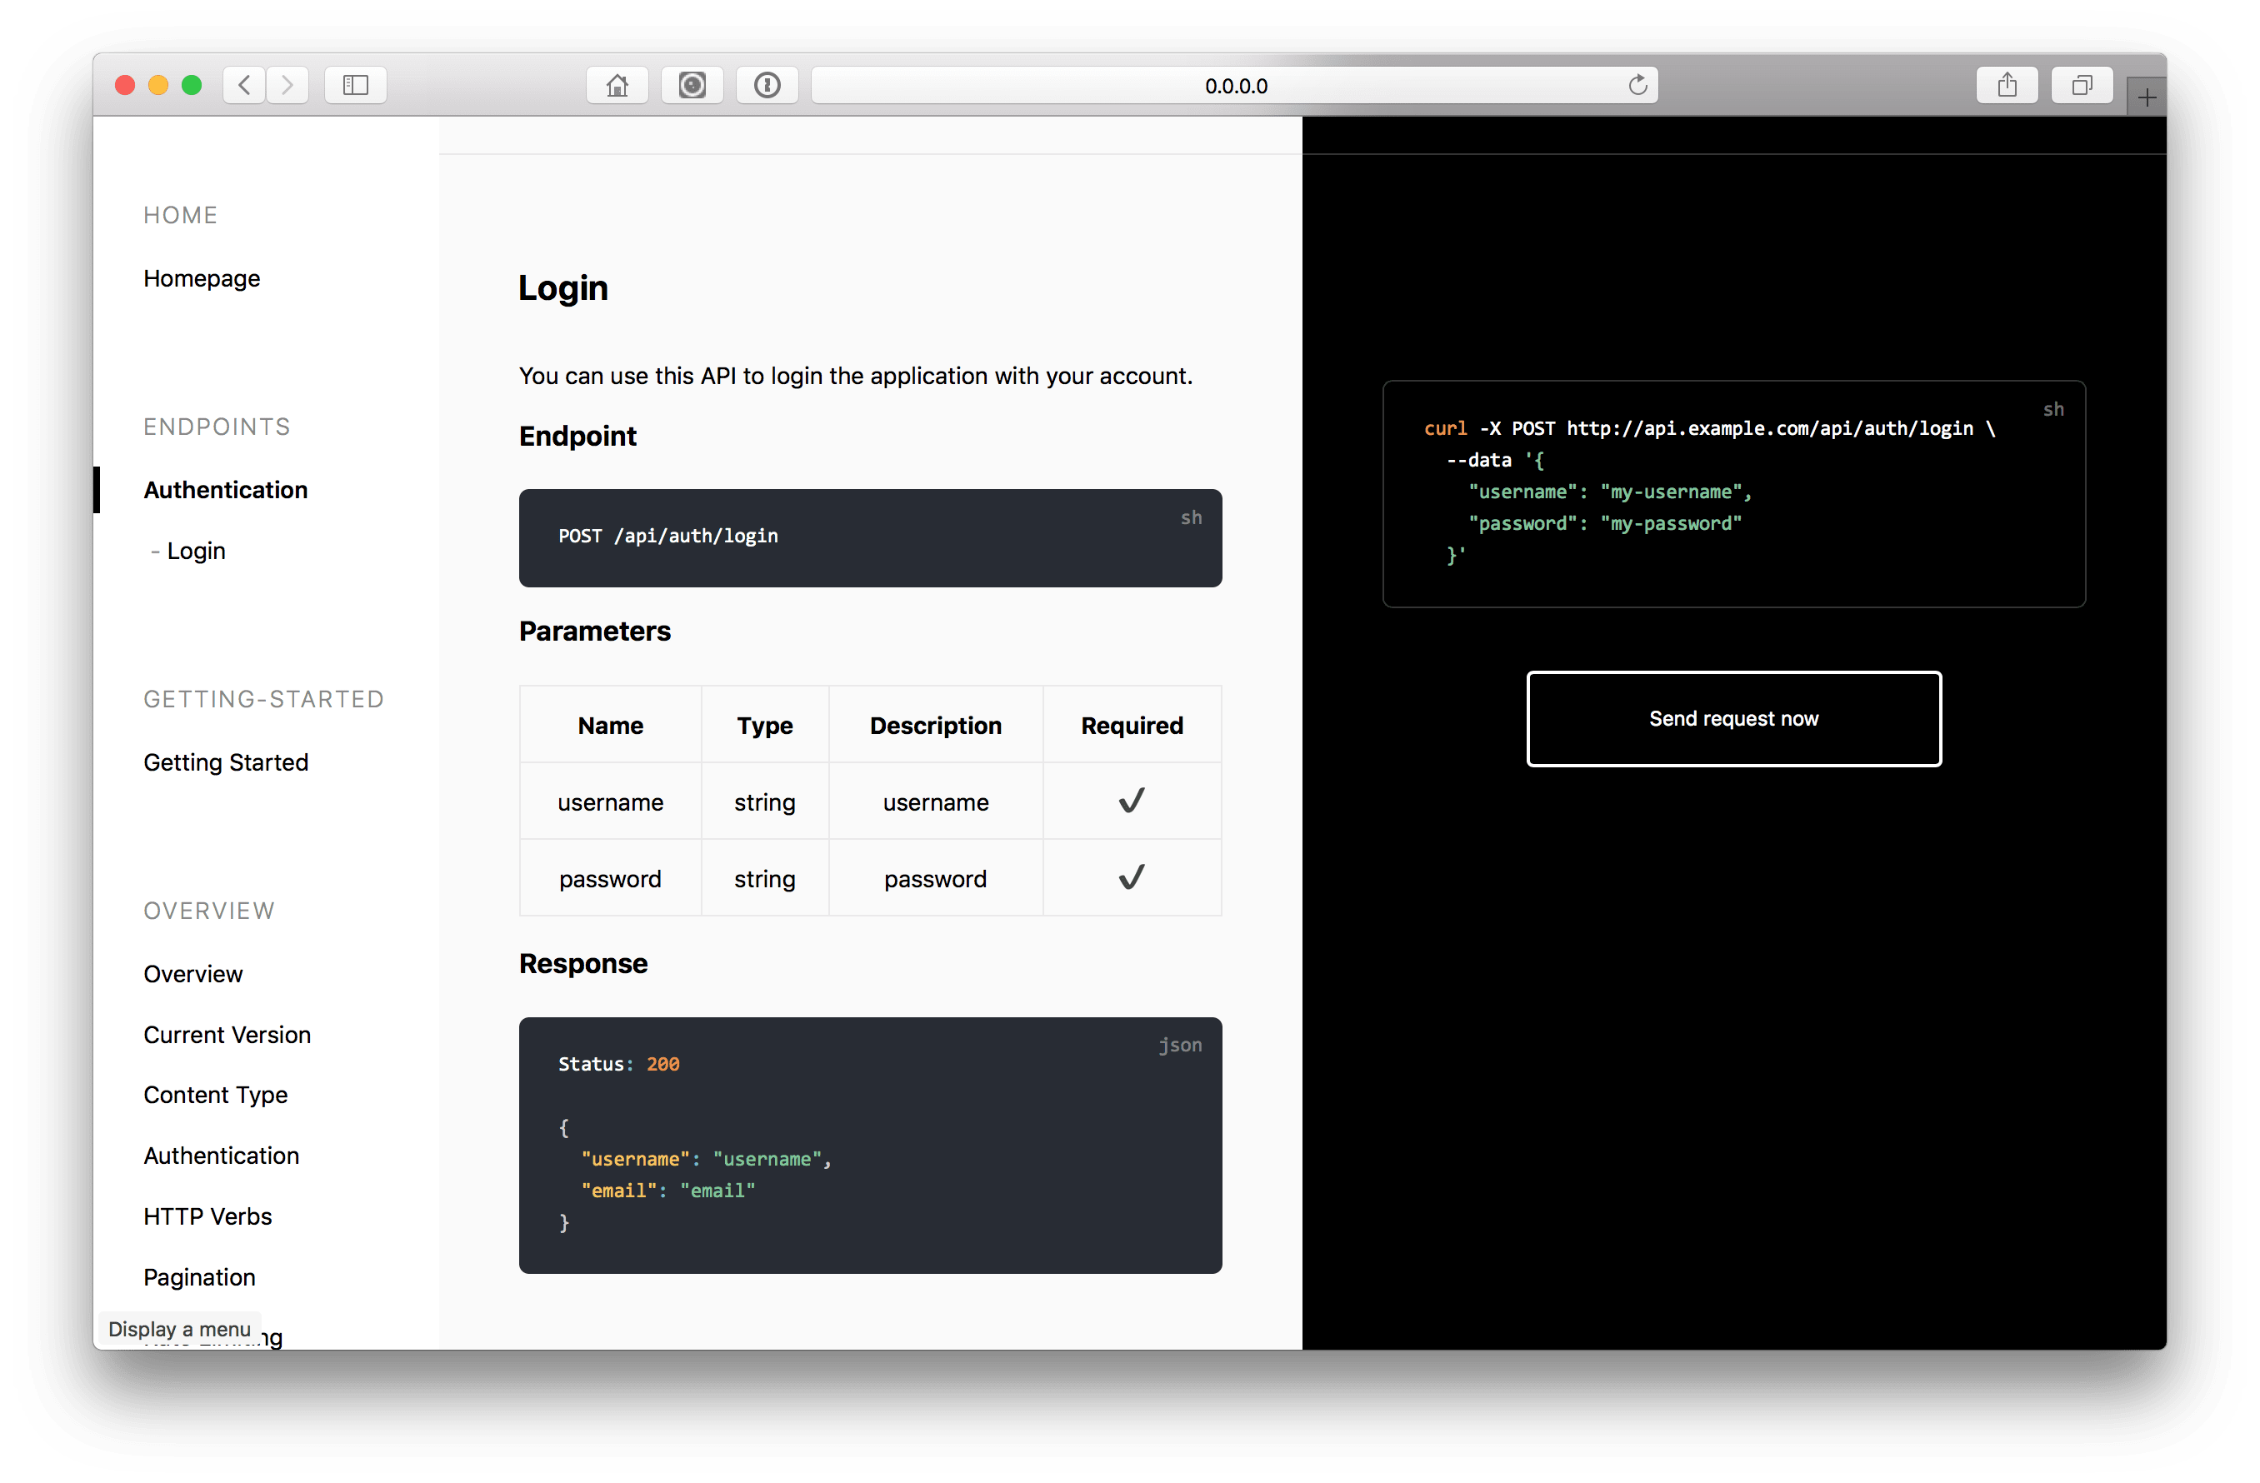Viewport: 2260px width, 1483px height.
Task: Select Authentication under Endpoints section
Action: click(x=225, y=490)
